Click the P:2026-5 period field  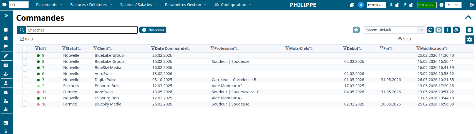click(376, 5)
